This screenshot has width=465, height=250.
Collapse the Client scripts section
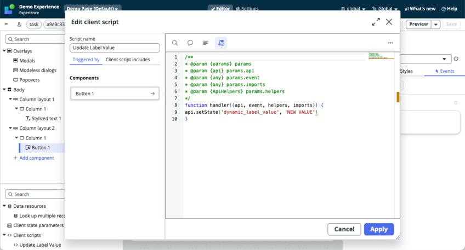[x=4, y=235]
